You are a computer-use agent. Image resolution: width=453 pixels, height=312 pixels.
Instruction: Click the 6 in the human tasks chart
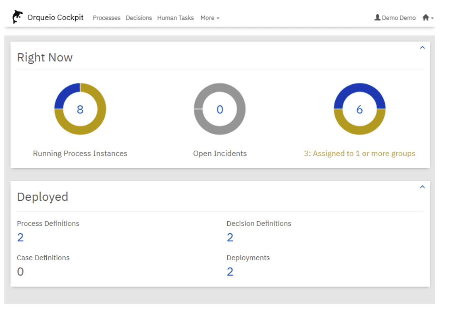[359, 110]
